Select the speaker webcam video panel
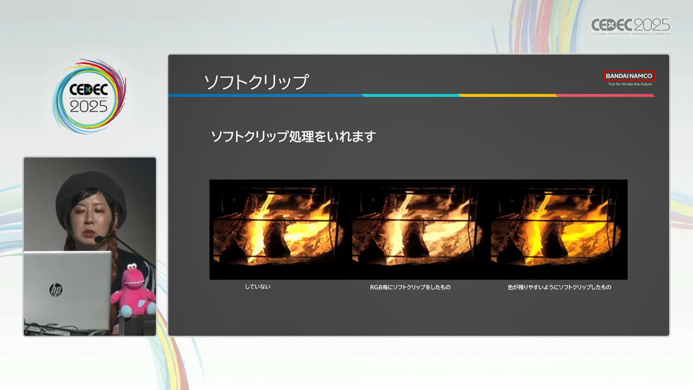This screenshot has height=390, width=693. pos(90,247)
